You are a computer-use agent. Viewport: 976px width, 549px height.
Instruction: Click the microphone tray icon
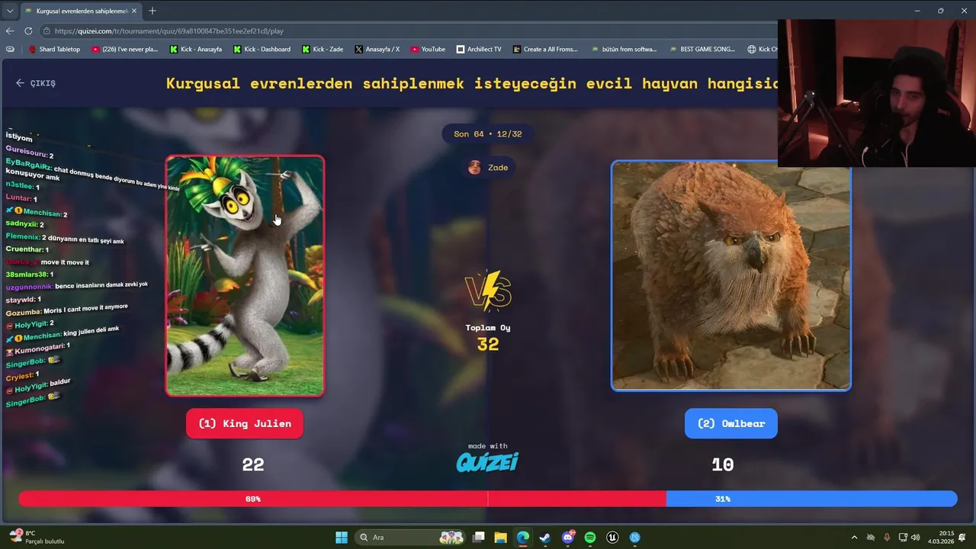887,538
